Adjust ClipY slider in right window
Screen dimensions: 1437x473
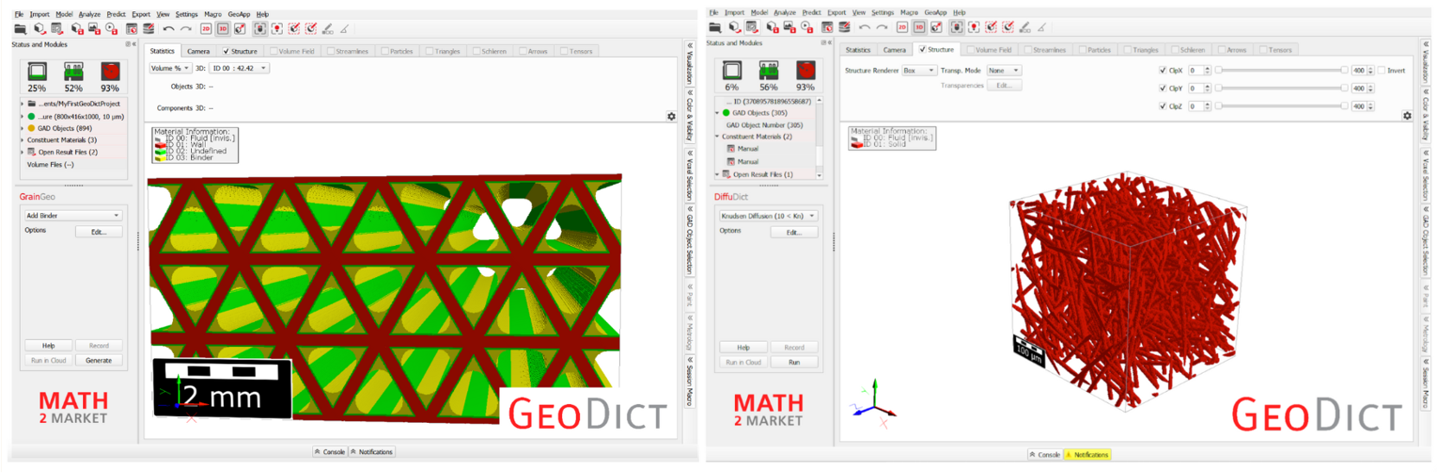(x=1281, y=88)
